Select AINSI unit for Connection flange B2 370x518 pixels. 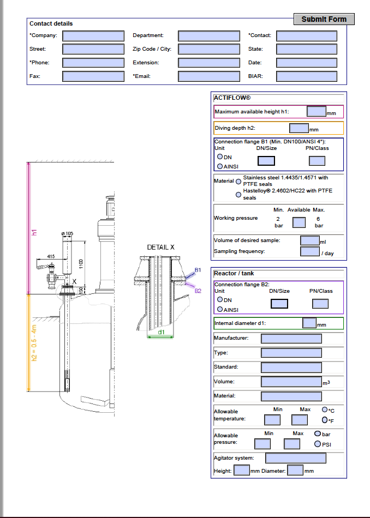[x=220, y=309]
